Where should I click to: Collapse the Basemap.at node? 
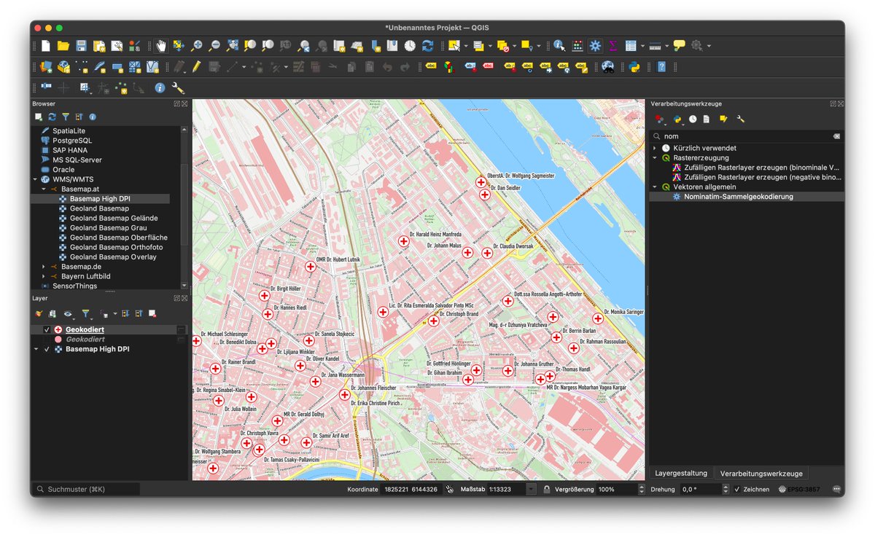(44, 189)
